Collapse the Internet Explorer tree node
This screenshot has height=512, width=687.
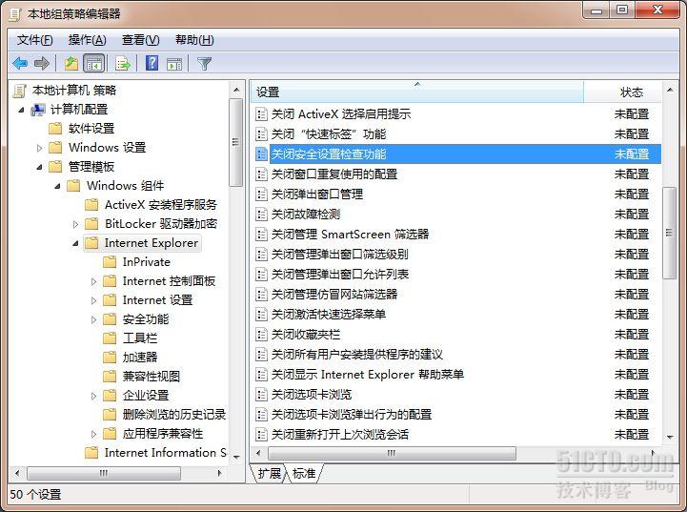75,243
